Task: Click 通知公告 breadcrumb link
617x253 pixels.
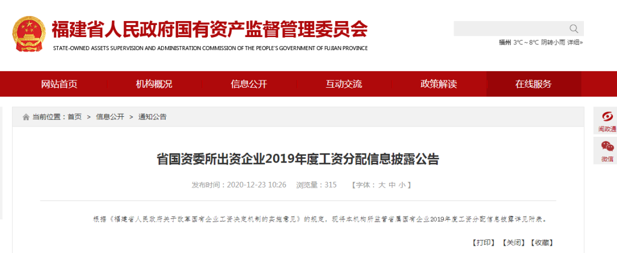Action: (x=152, y=117)
